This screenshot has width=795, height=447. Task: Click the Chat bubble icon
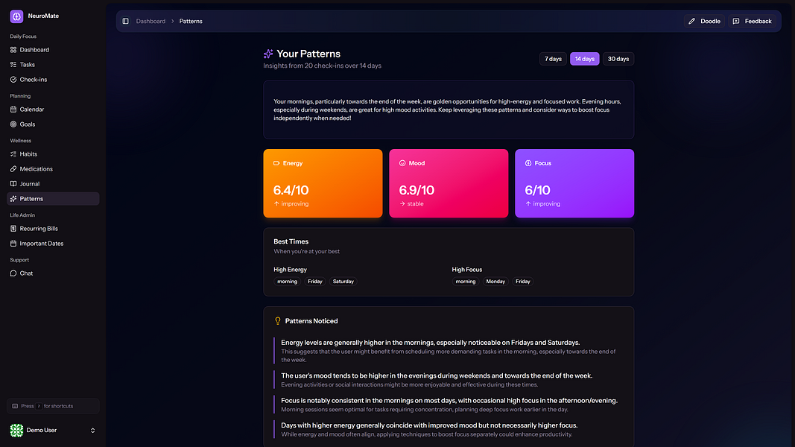(13, 273)
